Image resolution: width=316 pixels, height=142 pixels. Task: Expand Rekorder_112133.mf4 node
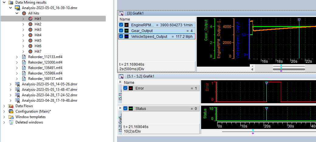point(17,57)
